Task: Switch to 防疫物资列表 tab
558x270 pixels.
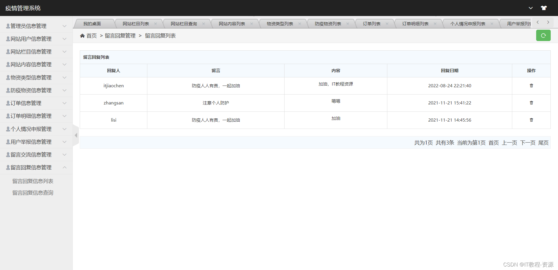Action: tap(328, 24)
